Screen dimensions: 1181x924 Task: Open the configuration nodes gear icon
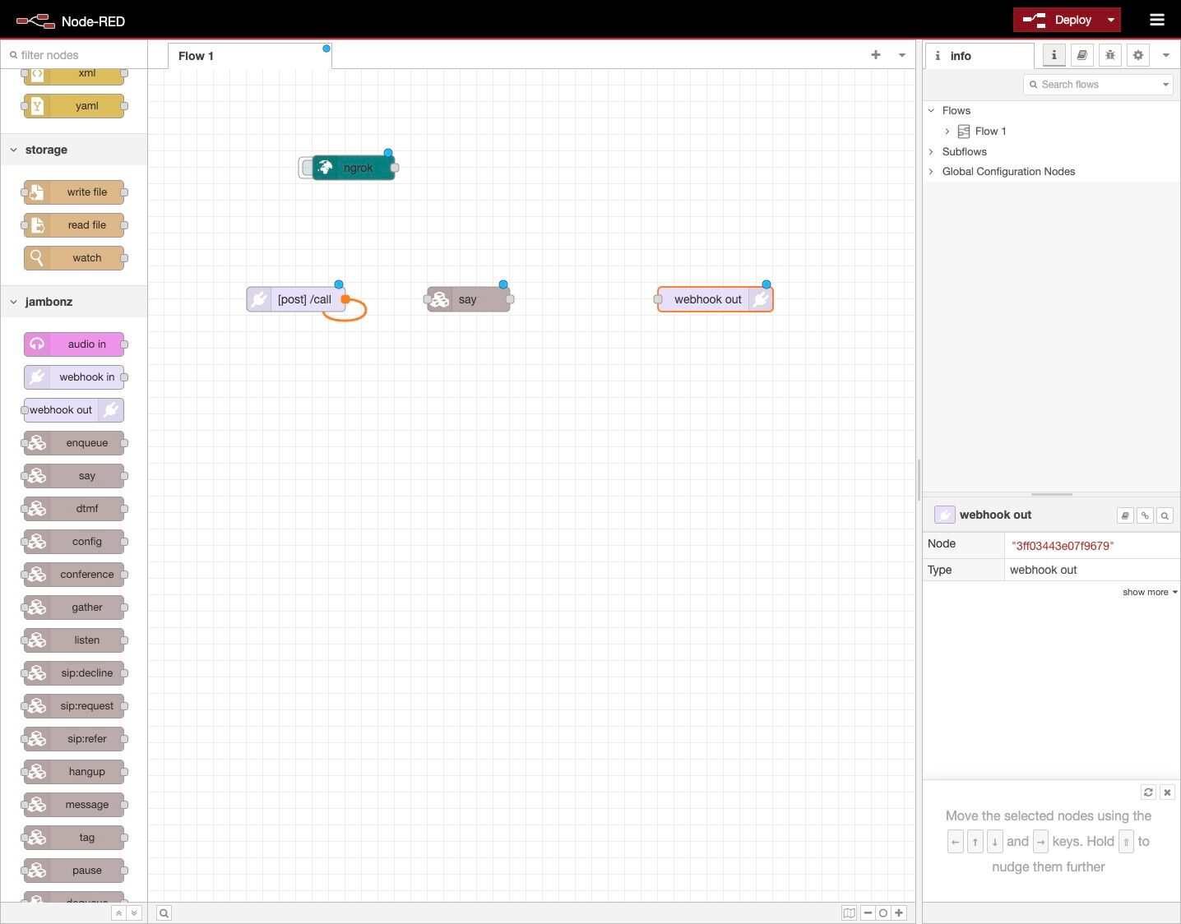1138,55
